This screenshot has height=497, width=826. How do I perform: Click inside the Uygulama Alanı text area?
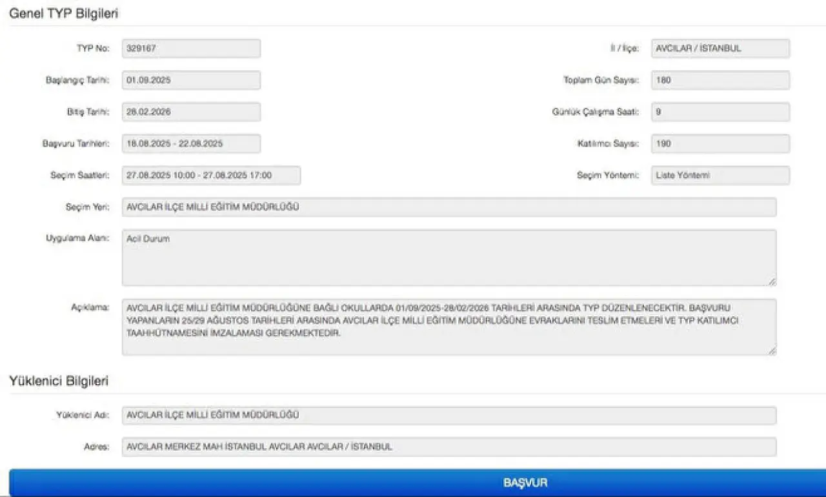pyautogui.click(x=448, y=258)
